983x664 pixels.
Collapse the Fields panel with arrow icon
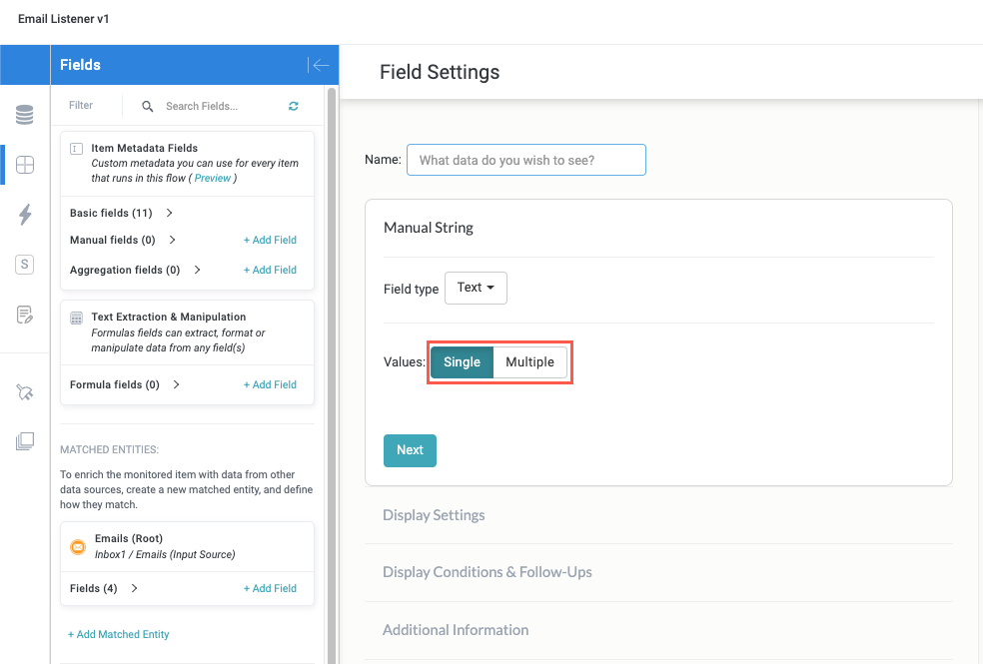pos(319,65)
